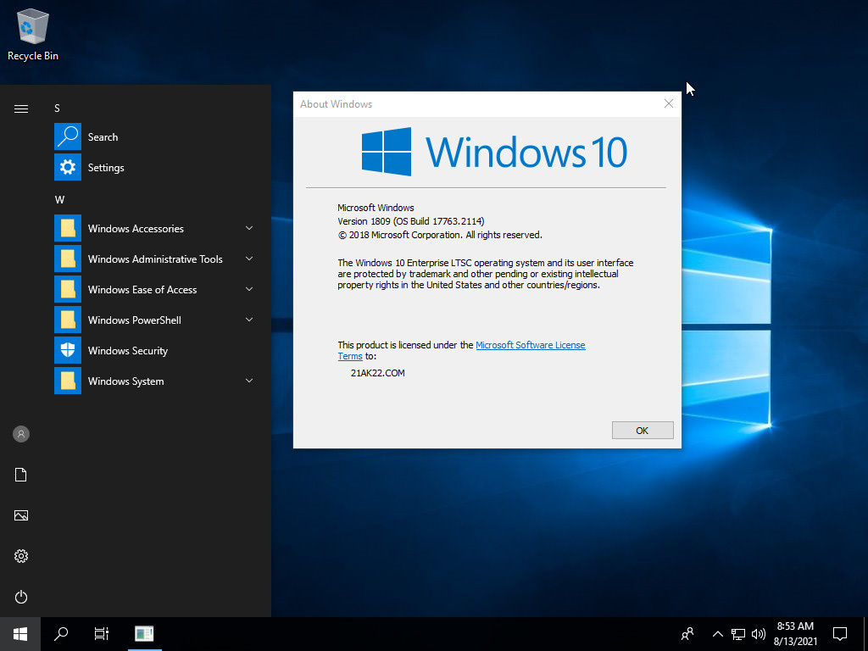
Task: Click the Windows PowerShell folder icon
Action: coord(68,320)
